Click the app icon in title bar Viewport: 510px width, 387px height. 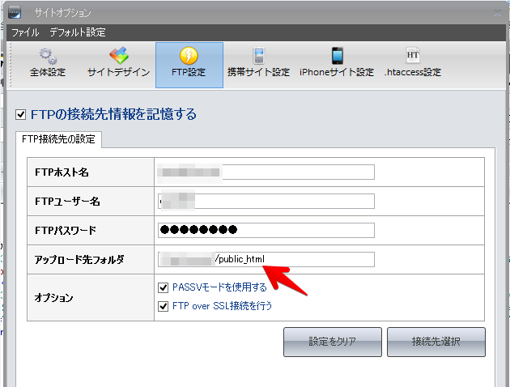coord(15,12)
